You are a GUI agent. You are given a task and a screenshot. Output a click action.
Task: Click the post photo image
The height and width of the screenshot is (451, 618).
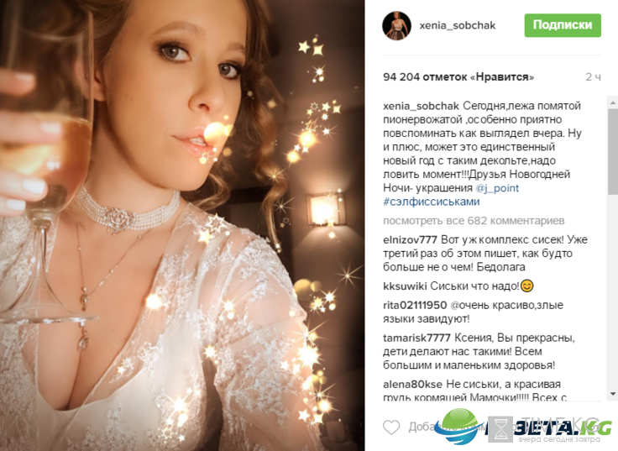182,225
